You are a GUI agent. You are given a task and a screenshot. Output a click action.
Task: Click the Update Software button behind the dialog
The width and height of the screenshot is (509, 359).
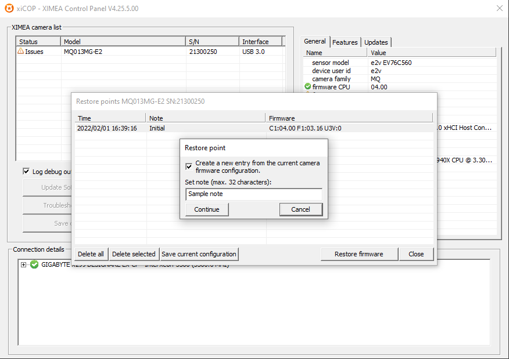(x=47, y=187)
